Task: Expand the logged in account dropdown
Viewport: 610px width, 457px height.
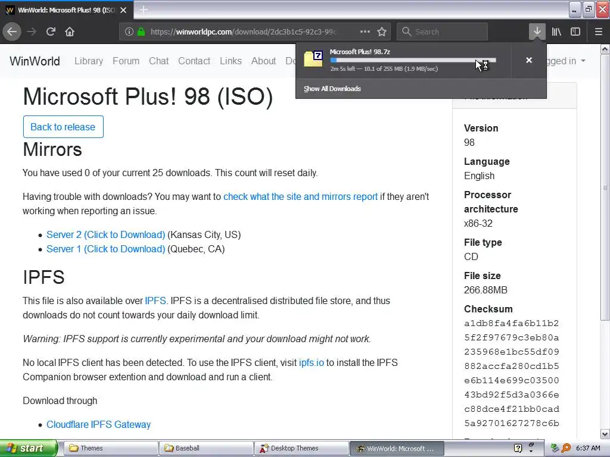Action: pos(566,61)
